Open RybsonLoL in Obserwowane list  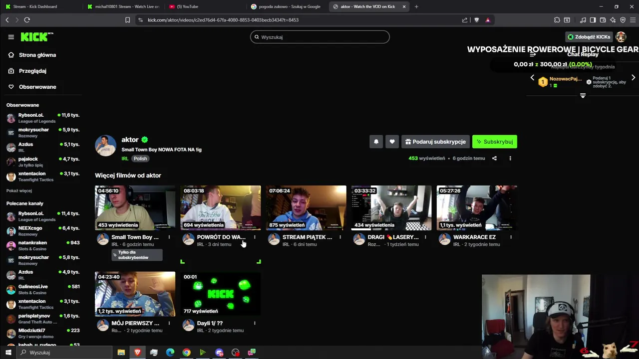click(43, 118)
